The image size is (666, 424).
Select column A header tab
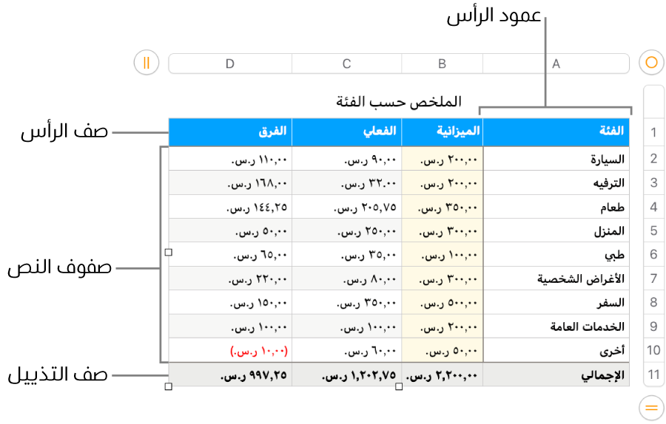[x=556, y=64]
